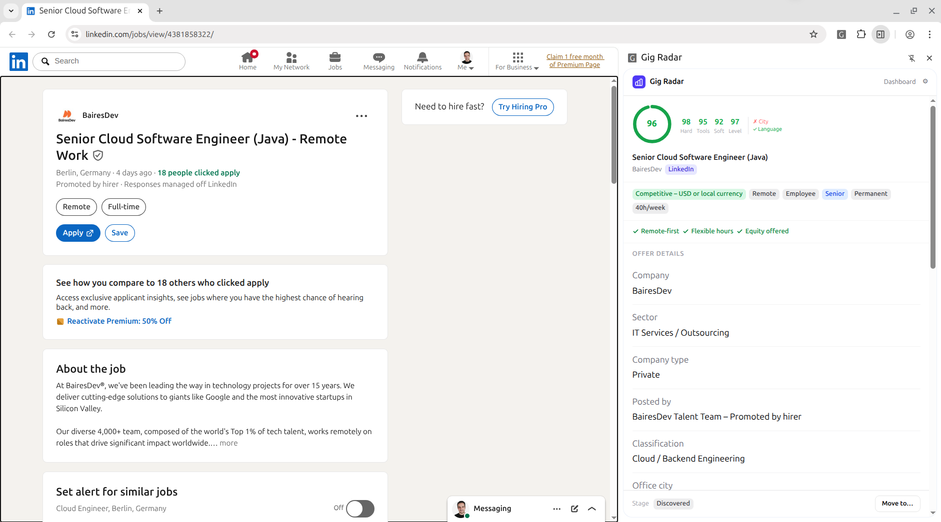
Task: Click the Gig Radar settings gear
Action: tap(925, 81)
